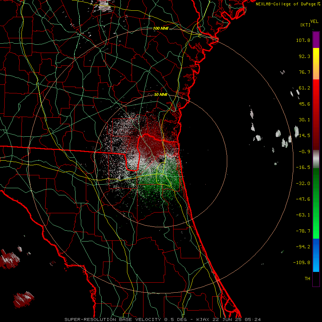Select the -63.1 scale value

click(x=303, y=215)
